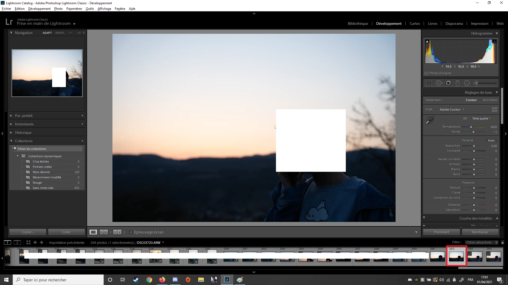
Task: Toggle the Photo d'origine checkbox
Action: click(427, 73)
